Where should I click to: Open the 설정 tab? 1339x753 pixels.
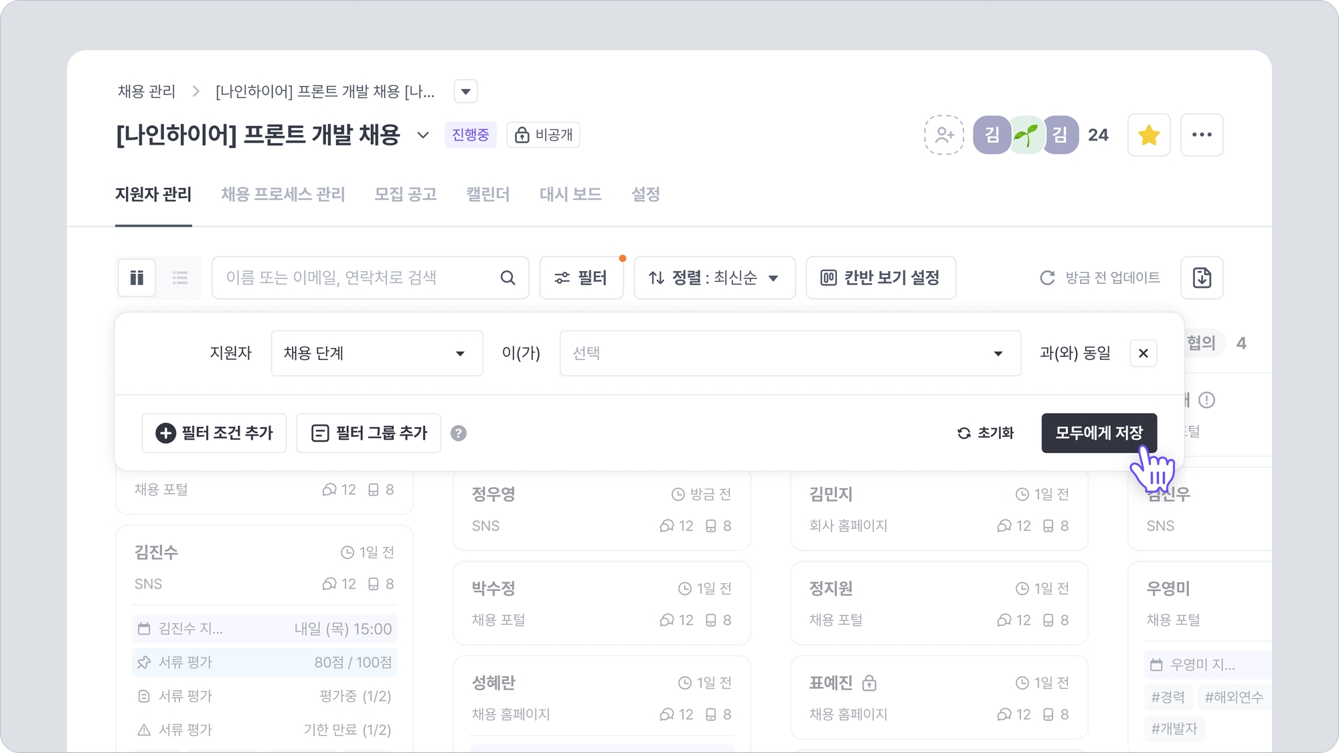pos(645,194)
